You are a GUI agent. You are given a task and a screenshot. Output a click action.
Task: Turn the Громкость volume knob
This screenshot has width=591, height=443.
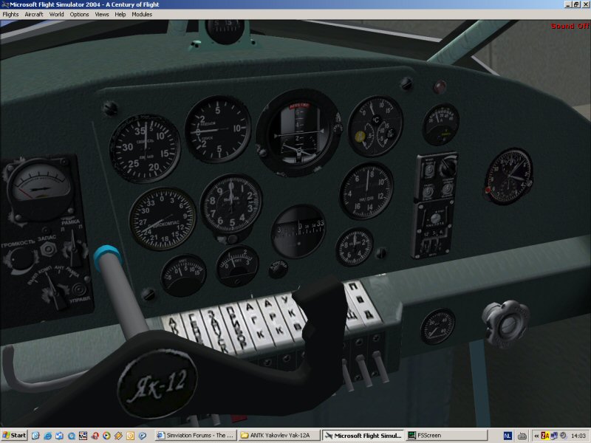pyautogui.click(x=21, y=260)
